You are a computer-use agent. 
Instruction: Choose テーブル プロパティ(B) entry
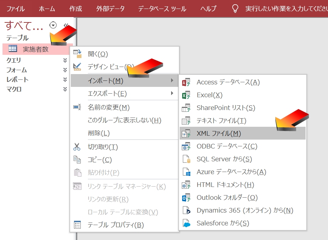click(x=125, y=225)
